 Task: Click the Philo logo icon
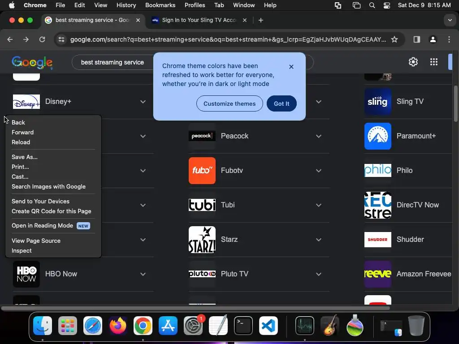click(377, 171)
